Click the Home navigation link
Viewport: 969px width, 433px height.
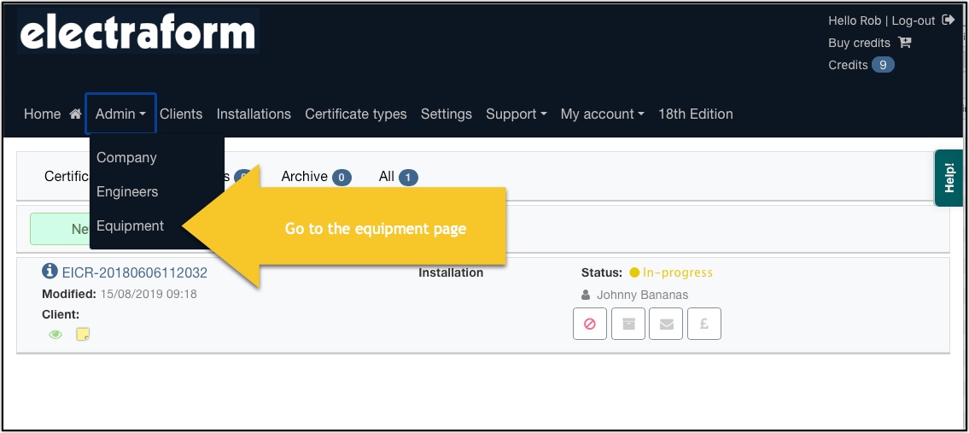42,114
